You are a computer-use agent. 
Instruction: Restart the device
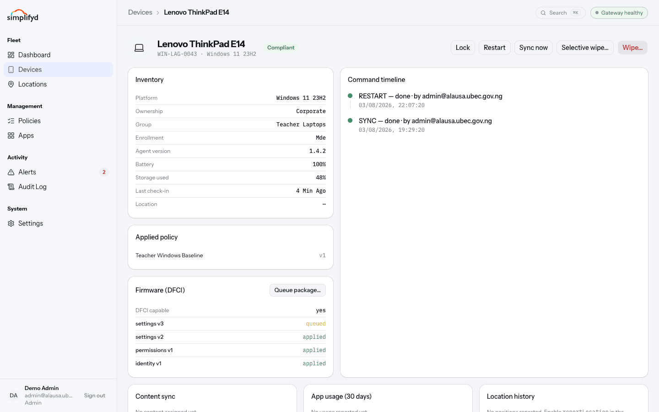point(495,48)
